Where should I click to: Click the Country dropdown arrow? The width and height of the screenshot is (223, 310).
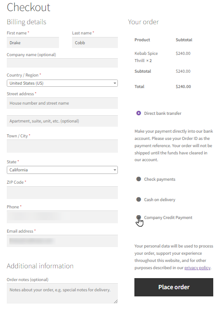point(115,83)
